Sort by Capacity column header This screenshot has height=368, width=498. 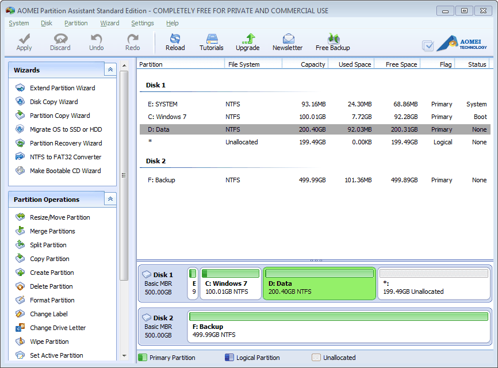[312, 64]
